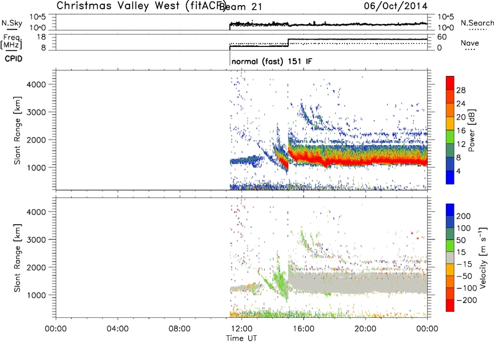This screenshot has height=342, width=494.
Task: Click the 'Time UT' axis title
Action: coord(241,338)
